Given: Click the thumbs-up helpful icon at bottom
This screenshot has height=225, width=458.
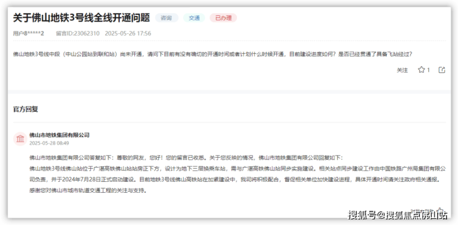Looking at the screenshot, I should [x=440, y=210].
